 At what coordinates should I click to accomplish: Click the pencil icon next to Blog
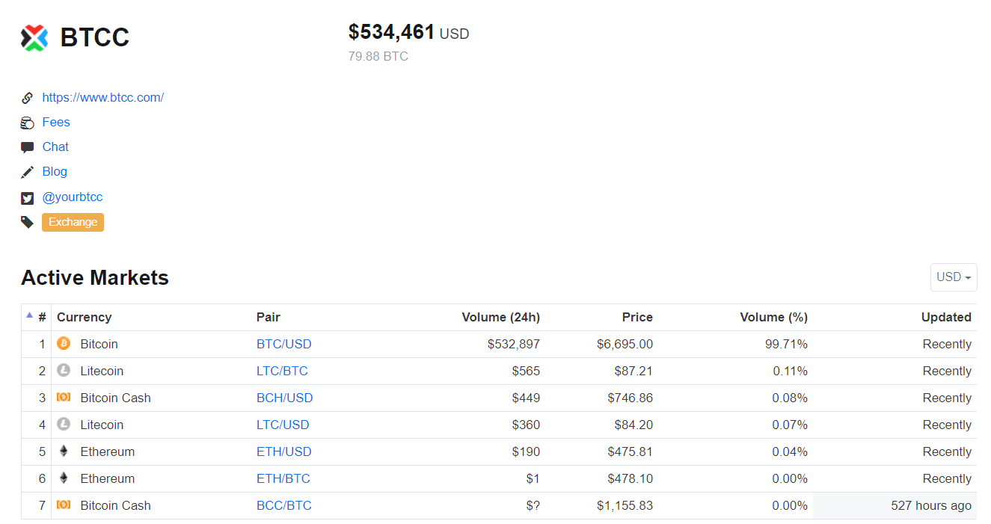coord(28,172)
